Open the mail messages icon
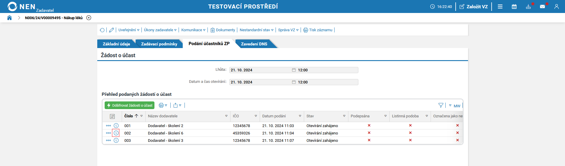Image resolution: width=565 pixels, height=166 pixels. tap(542, 6)
